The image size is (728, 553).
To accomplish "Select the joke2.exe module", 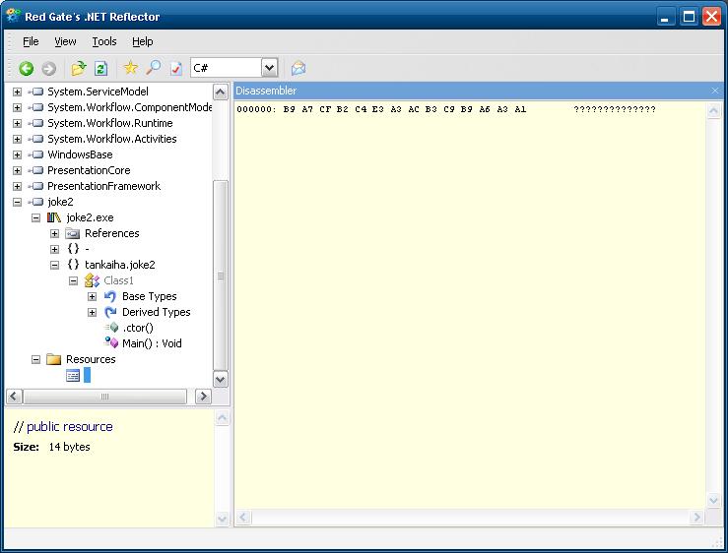I will (x=90, y=218).
